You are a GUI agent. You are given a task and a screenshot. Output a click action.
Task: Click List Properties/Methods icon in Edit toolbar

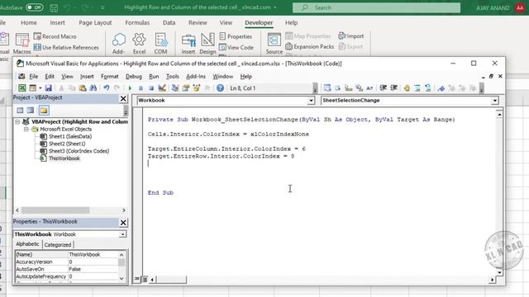tap(327, 88)
